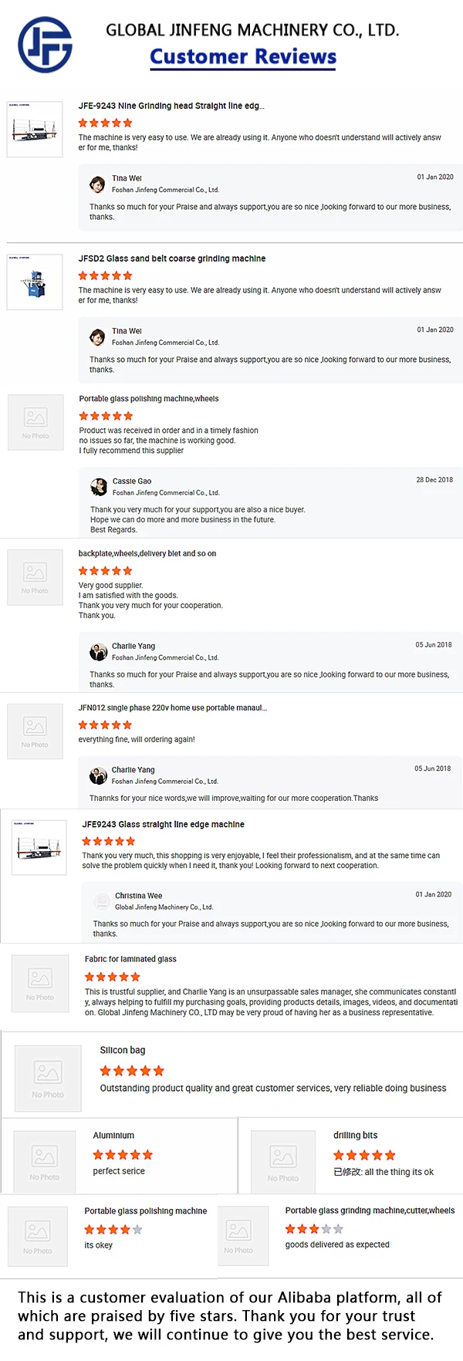Click the No Photo placeholder beside Silicon bag
Screen dimensions: 463x1361
48,1078
